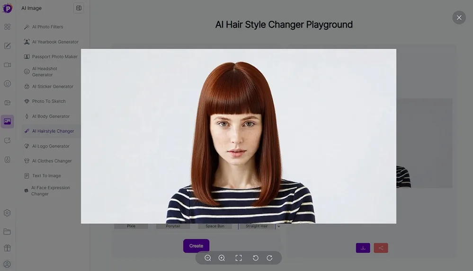The image size is (473, 271).
Task: Zoom in the preview image
Action: pos(222,258)
